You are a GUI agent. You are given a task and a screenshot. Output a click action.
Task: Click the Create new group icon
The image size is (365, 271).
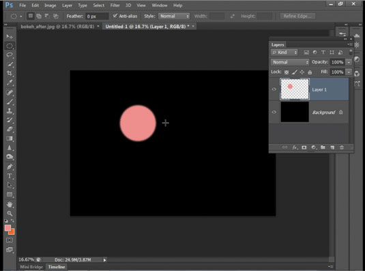tap(323, 147)
